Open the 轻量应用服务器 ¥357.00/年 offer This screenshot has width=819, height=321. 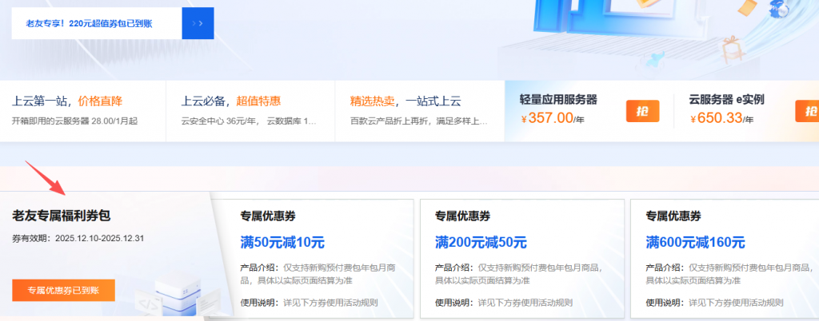(560, 111)
